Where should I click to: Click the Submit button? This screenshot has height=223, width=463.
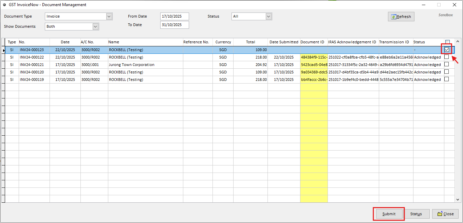click(389, 214)
